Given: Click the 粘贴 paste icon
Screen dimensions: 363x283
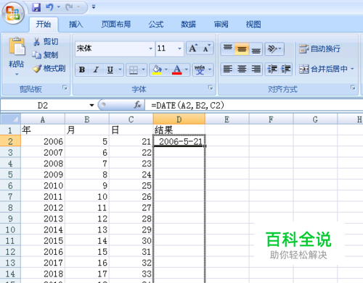Looking at the screenshot, I should (x=17, y=46).
